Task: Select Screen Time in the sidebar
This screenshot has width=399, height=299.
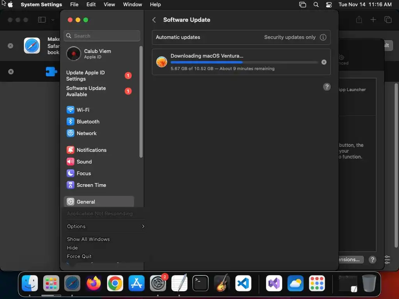Action: pos(99,185)
